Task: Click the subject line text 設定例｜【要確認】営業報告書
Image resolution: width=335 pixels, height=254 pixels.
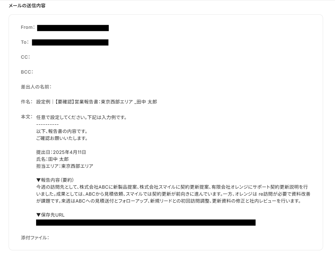Action: click(67, 102)
